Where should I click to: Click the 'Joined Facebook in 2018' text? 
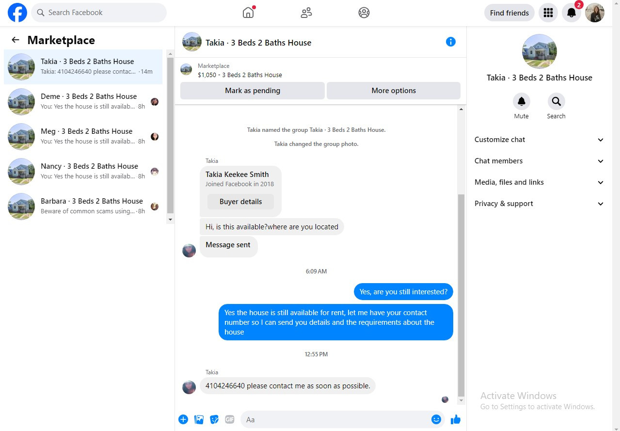(x=239, y=184)
